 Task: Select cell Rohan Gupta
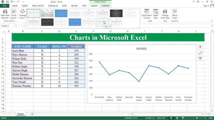coord(23,66)
